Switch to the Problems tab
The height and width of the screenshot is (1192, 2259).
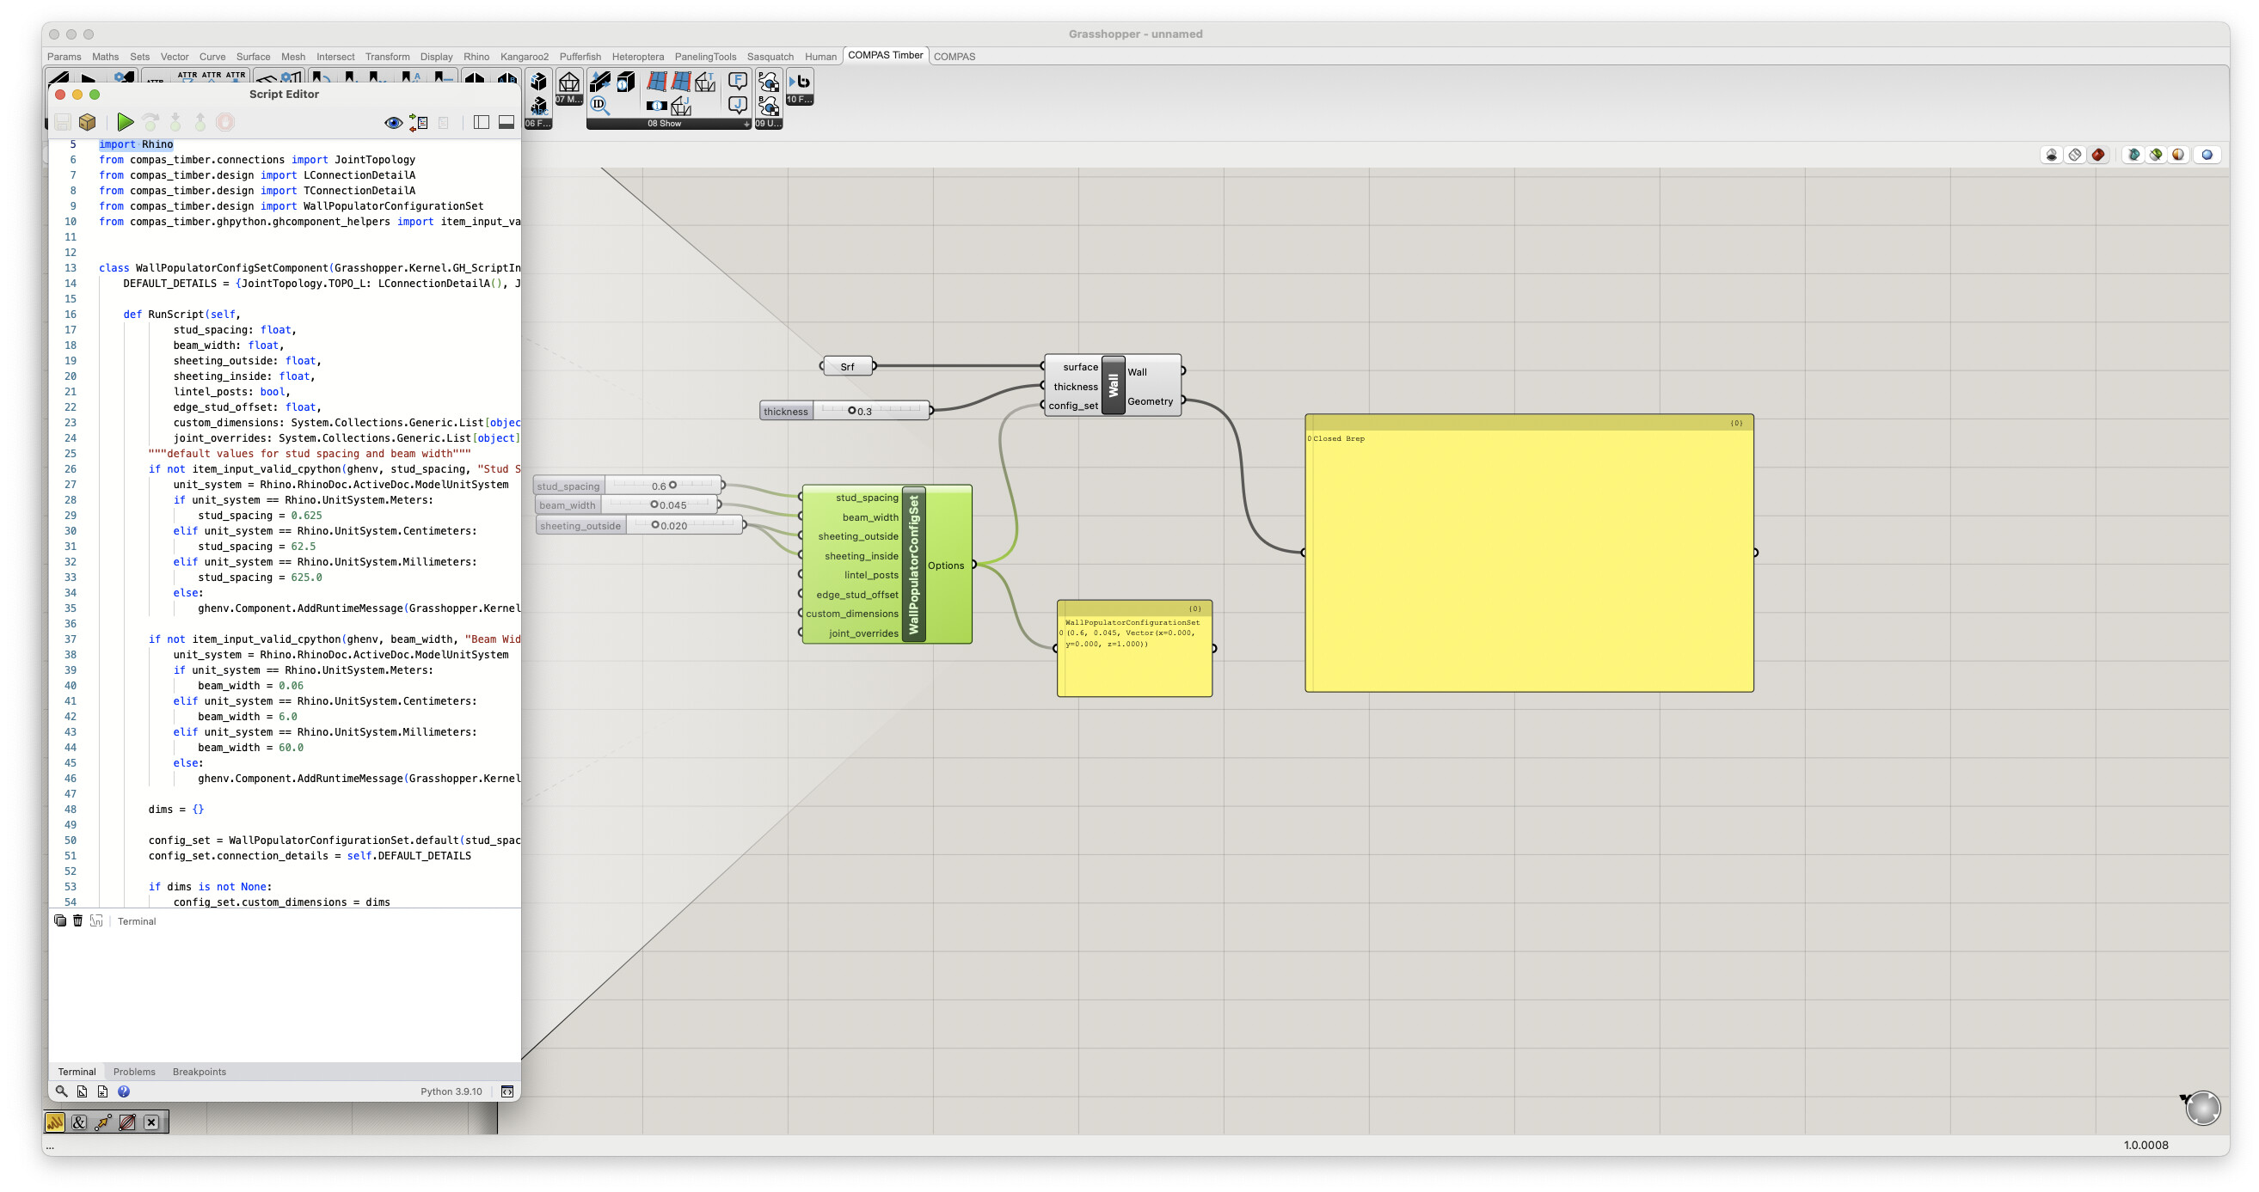coord(134,1071)
